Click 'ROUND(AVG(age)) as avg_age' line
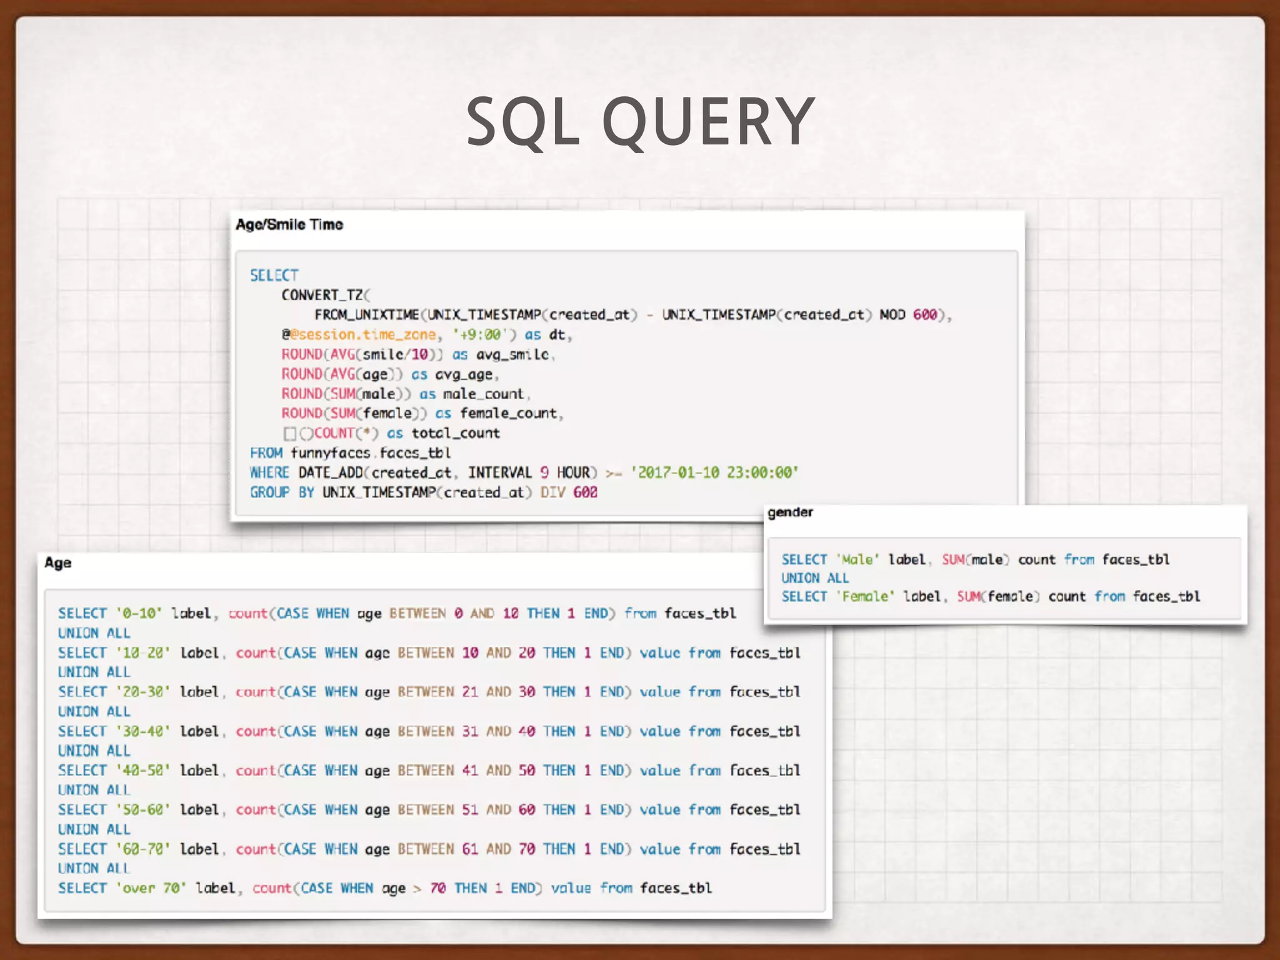1280x960 pixels. [x=390, y=374]
